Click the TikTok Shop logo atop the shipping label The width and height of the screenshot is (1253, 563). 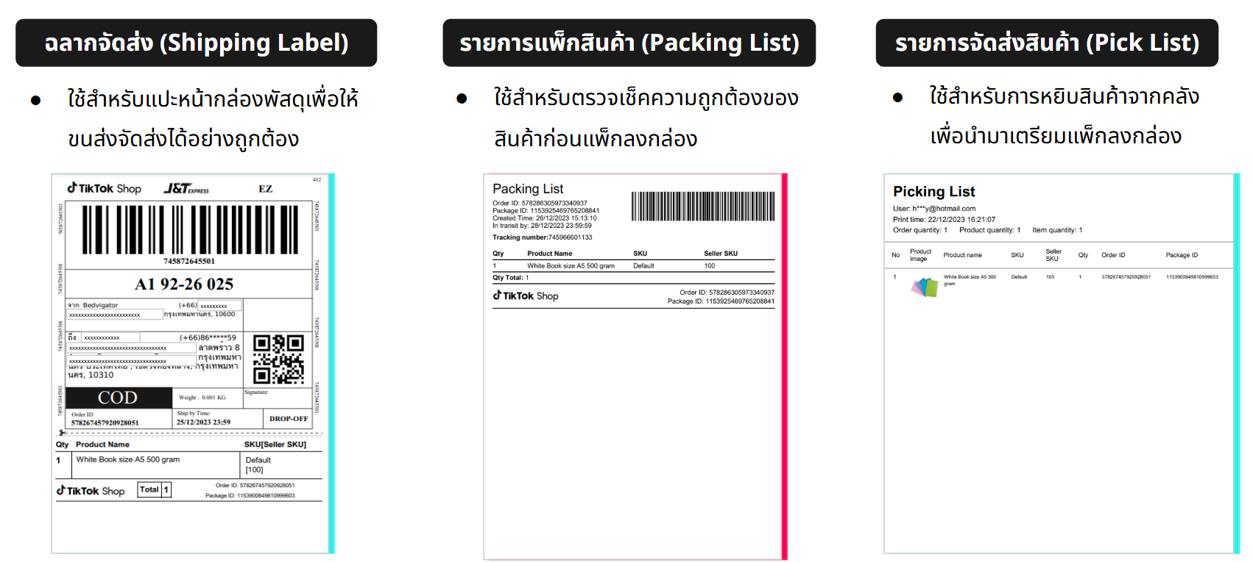point(105,188)
